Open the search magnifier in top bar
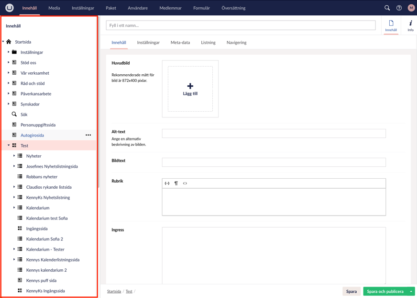 [x=387, y=8]
